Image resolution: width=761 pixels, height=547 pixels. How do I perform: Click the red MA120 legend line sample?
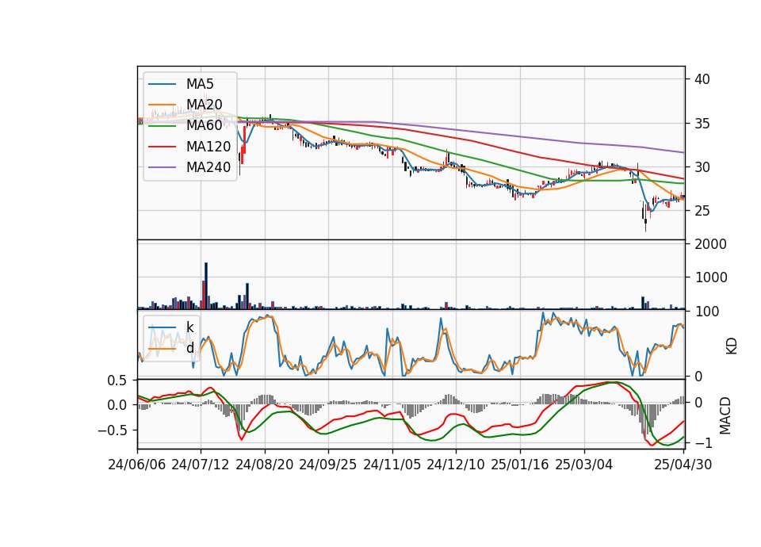point(162,147)
